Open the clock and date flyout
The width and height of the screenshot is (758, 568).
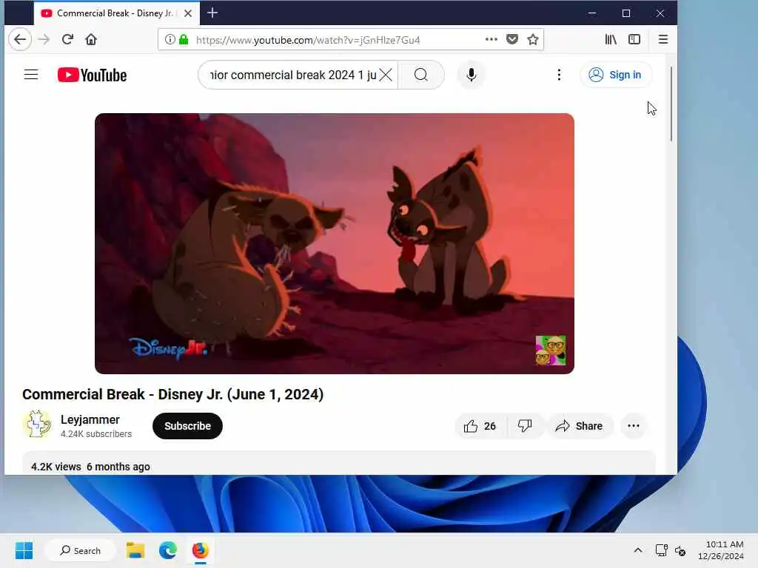click(x=721, y=550)
